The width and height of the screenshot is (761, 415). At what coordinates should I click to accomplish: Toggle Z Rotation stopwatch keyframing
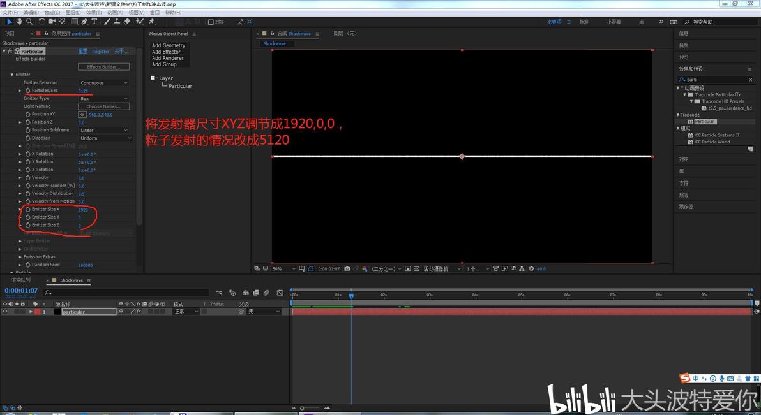27,170
